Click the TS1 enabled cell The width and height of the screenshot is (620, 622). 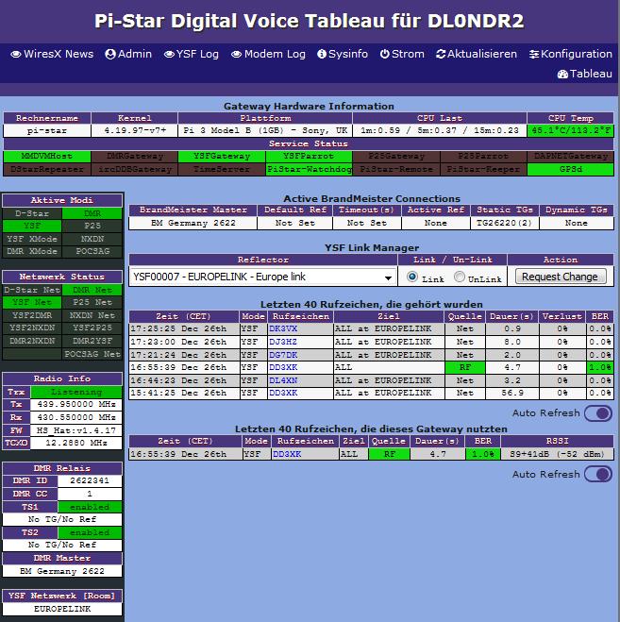pos(90,507)
